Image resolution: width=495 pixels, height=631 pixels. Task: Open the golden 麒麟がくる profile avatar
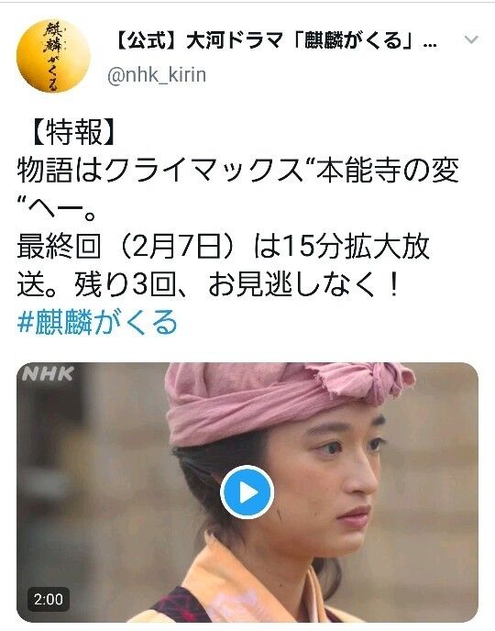[x=53, y=56]
